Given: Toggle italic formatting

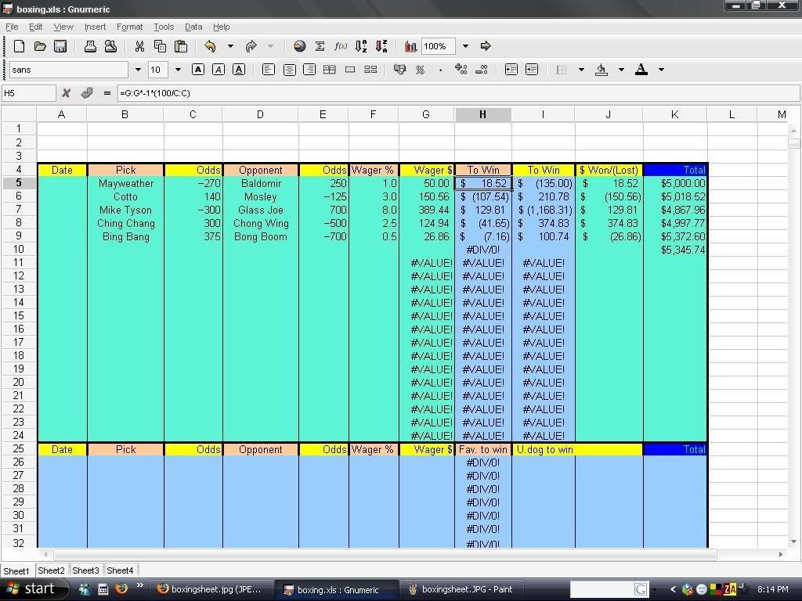Looking at the screenshot, I should [219, 70].
